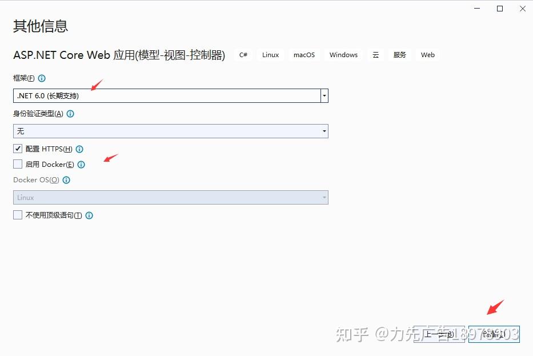Enable the 启用 Docker checkbox

tap(18, 164)
